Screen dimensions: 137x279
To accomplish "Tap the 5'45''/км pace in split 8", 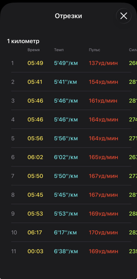I will click(66, 195).
